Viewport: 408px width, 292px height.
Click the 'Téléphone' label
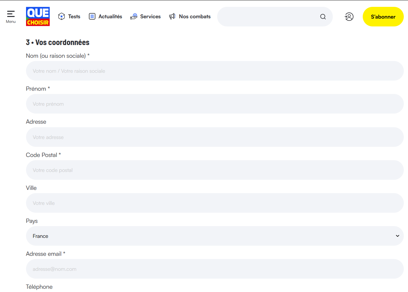point(39,287)
